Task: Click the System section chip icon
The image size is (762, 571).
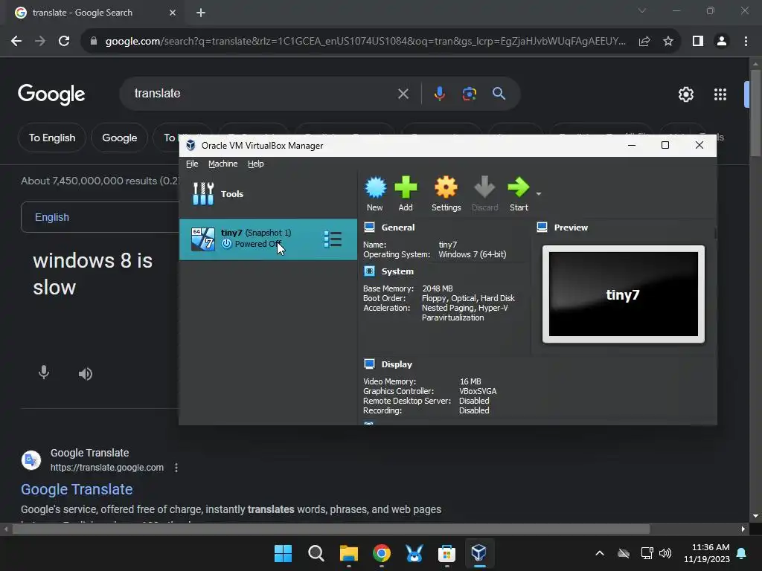Action: 369,271
